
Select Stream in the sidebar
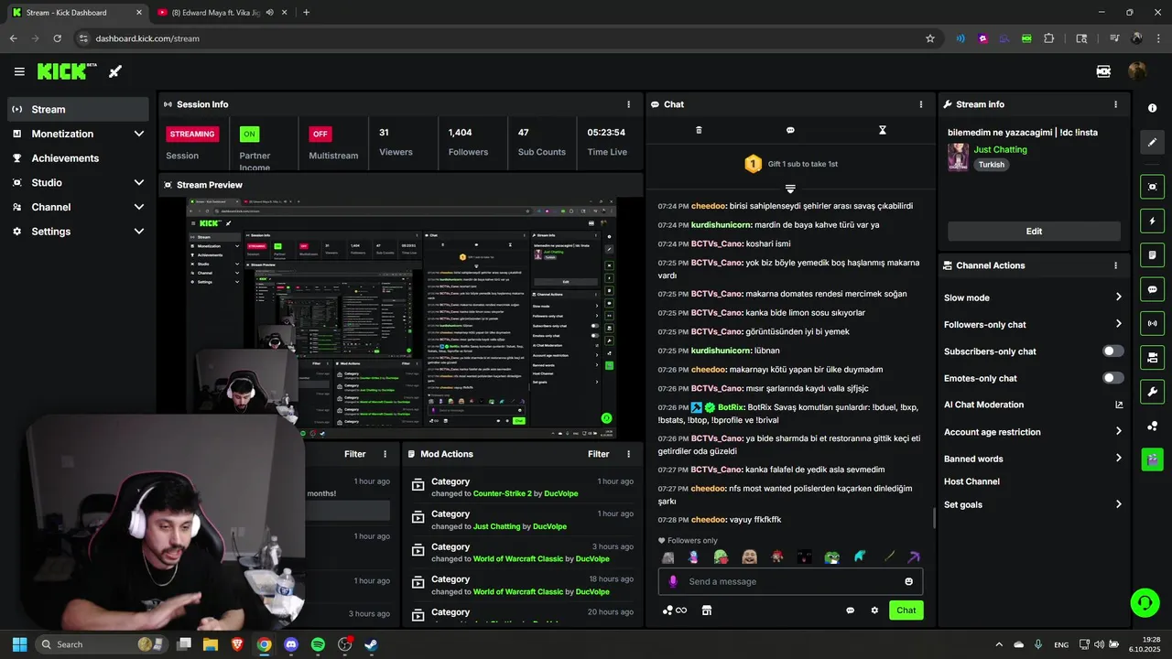coord(78,109)
